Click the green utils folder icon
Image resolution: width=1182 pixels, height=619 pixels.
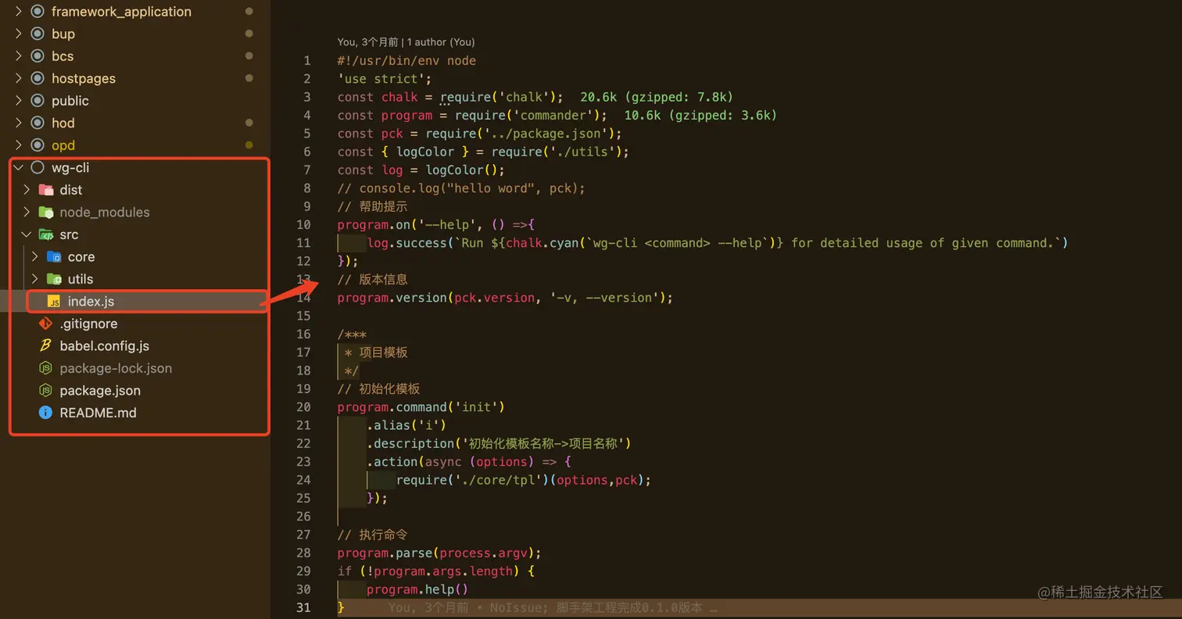pyautogui.click(x=54, y=279)
